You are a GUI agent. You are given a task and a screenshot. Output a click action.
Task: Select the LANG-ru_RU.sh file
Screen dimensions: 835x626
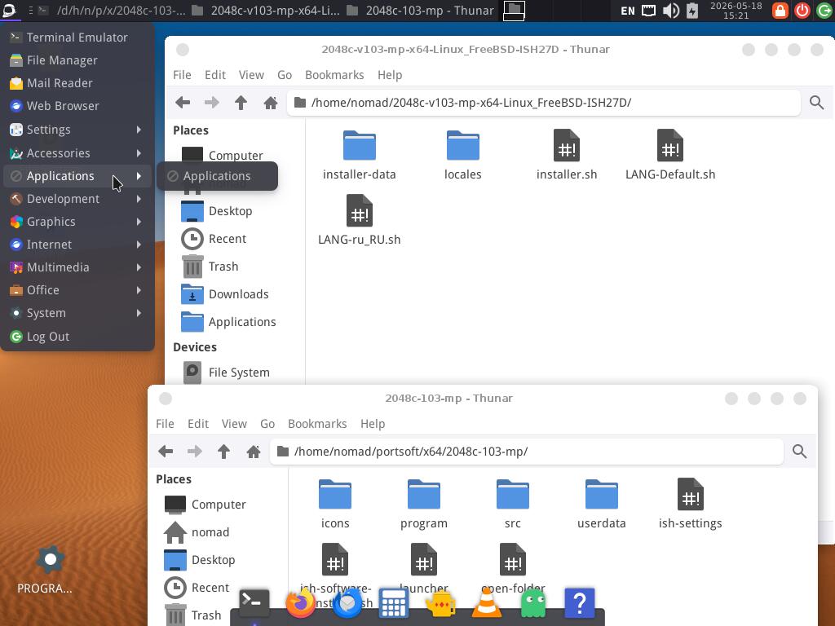[359, 220]
